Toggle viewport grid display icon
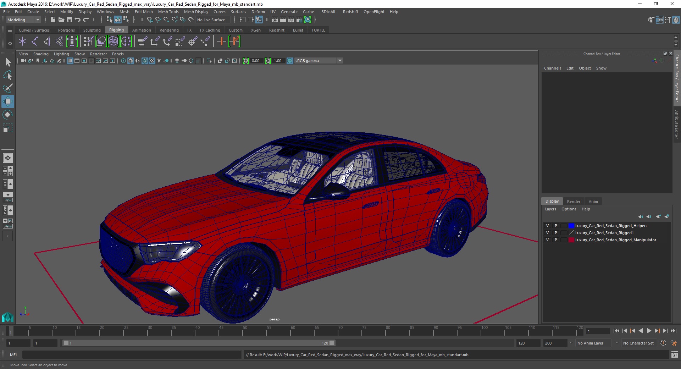The height and width of the screenshot is (369, 681). [70, 61]
